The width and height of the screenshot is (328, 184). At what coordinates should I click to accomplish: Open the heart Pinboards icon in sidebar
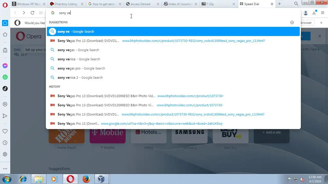tap(5, 131)
